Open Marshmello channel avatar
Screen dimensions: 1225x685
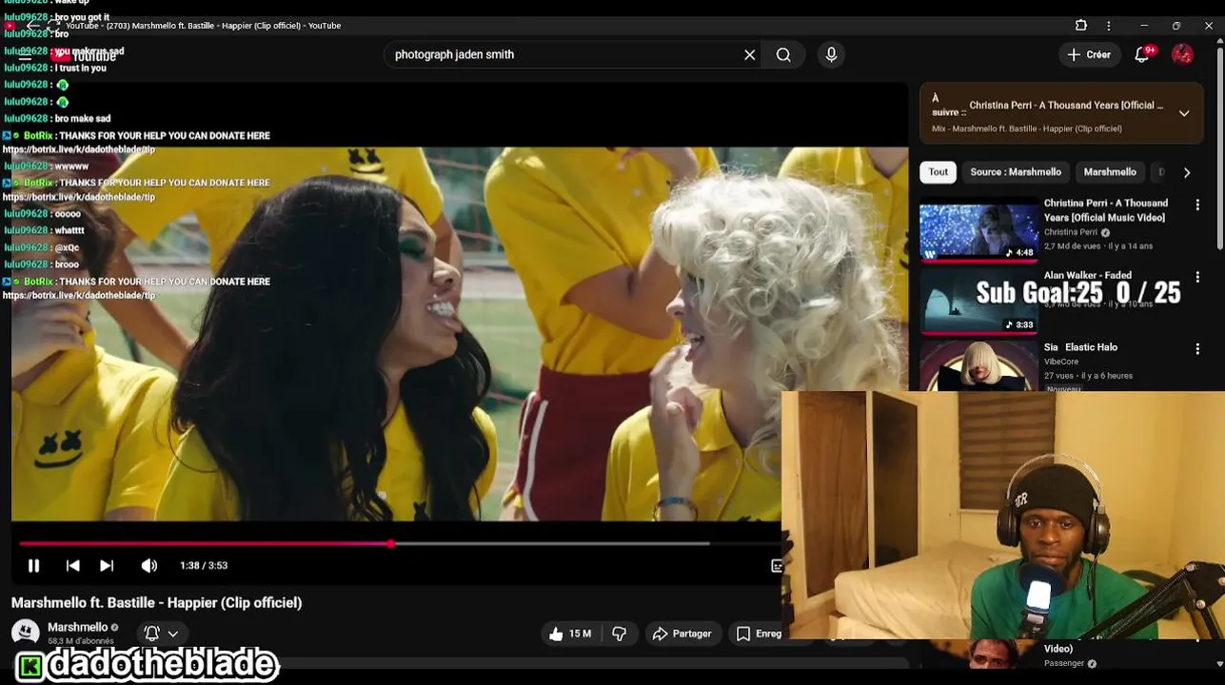[26, 633]
